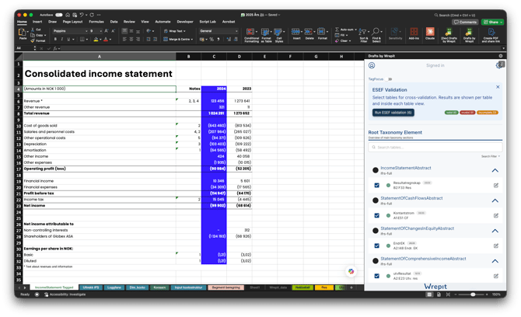Click the Home icon in title bar
Screen dimensions: 521x317
[68, 15]
